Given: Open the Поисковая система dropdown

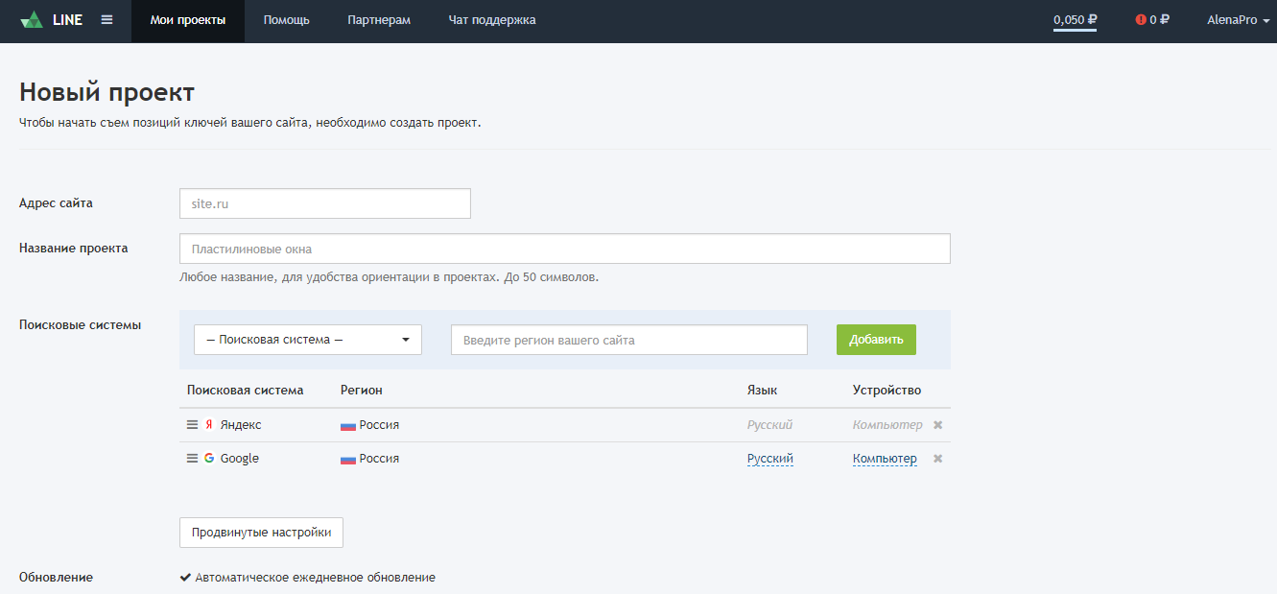Looking at the screenshot, I should tap(307, 339).
